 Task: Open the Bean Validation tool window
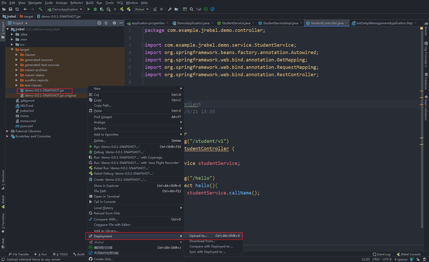coord(426,108)
